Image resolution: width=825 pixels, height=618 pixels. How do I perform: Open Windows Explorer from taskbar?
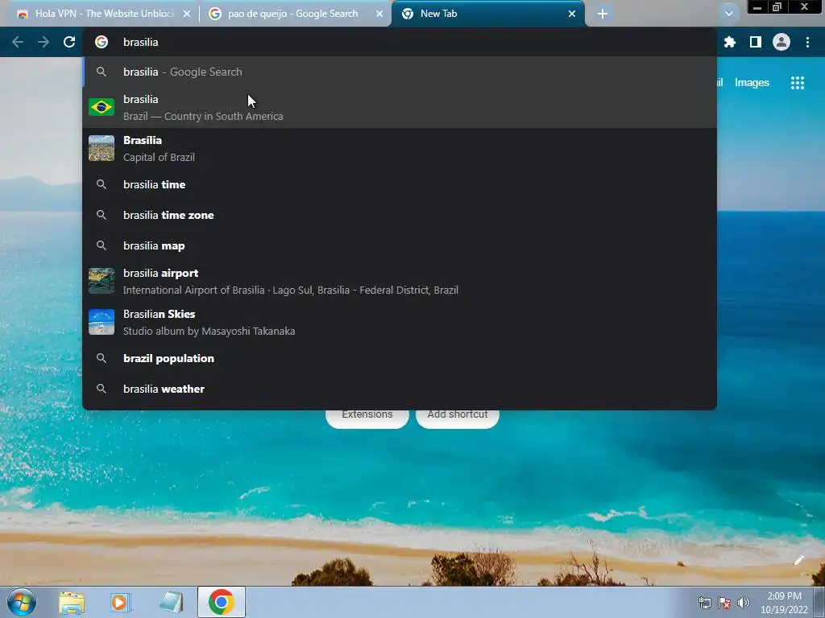[x=72, y=603]
